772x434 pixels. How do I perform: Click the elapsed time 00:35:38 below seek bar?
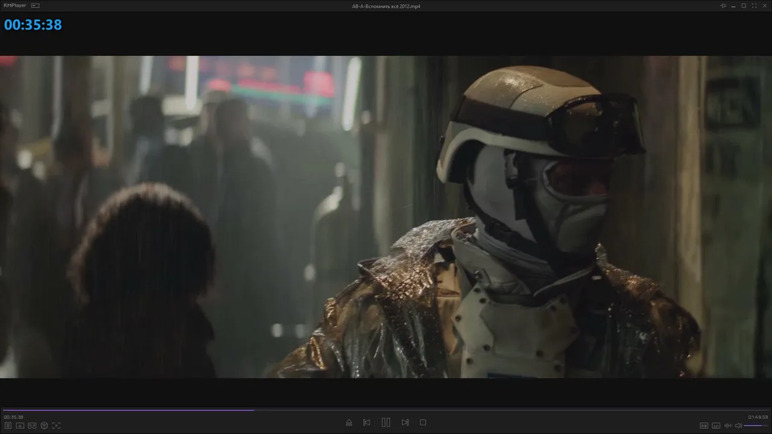coord(13,417)
